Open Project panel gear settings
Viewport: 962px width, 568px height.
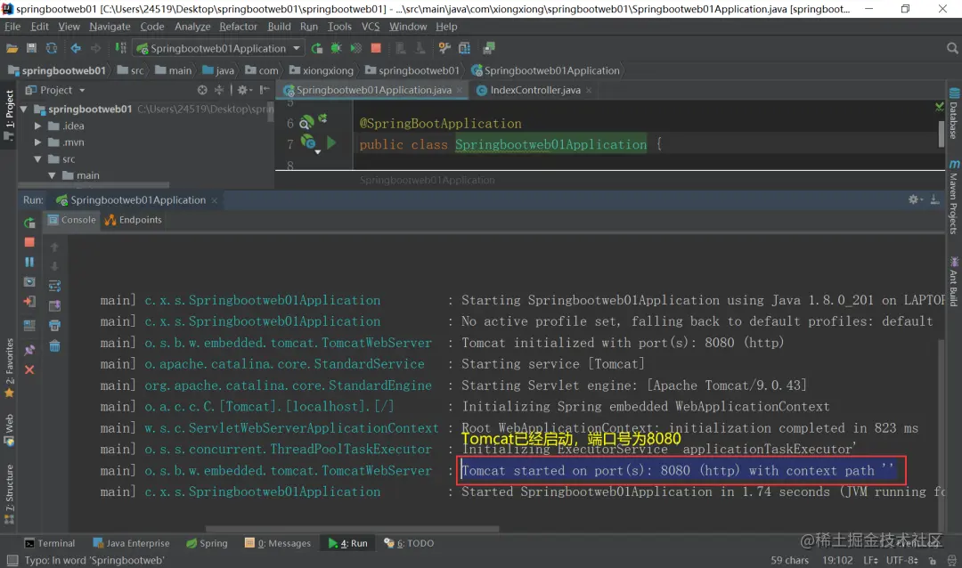(243, 90)
